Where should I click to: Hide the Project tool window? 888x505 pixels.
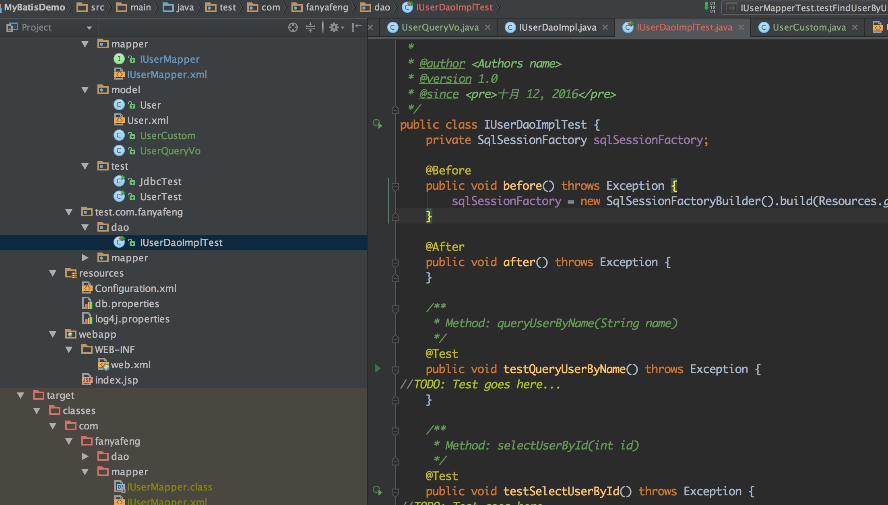click(x=356, y=27)
